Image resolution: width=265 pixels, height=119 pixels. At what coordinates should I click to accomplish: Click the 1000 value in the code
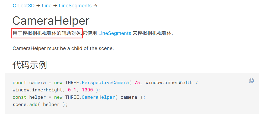click(x=87, y=90)
